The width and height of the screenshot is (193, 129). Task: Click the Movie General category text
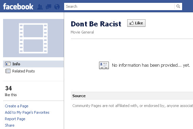[82, 32]
